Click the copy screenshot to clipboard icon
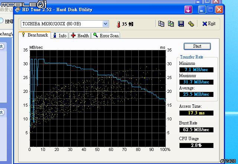Image resolution: width=238 pixels, height=164 pixels. tap(171, 24)
